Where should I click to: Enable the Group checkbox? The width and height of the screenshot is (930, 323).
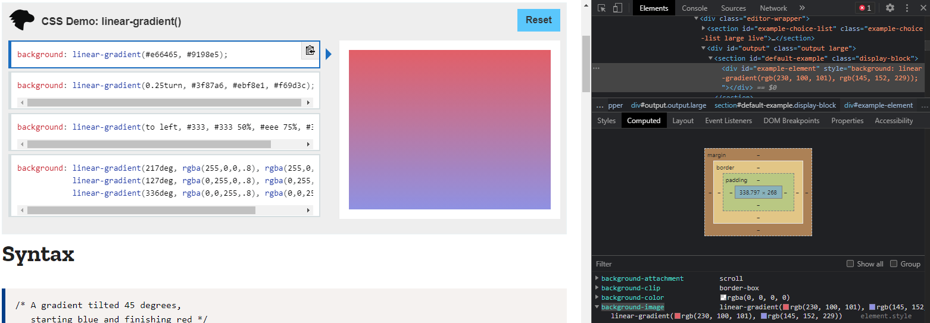[894, 264]
